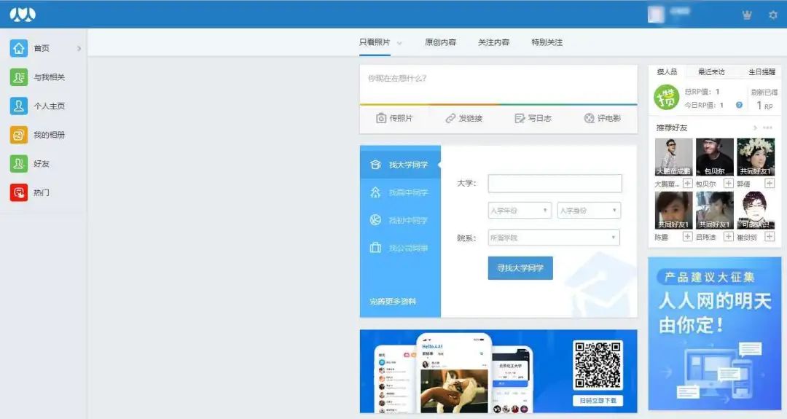The height and width of the screenshot is (419, 787).
Task: Click the 推荐好友 heading
Action: (672, 128)
